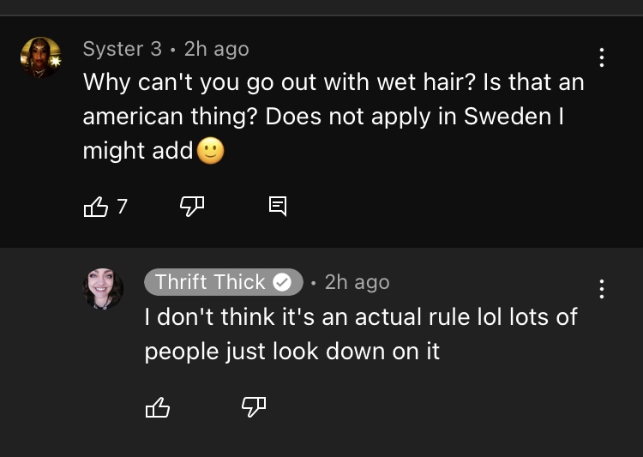The image size is (643, 457).
Task: Click the like count 7
Action: [x=123, y=206]
